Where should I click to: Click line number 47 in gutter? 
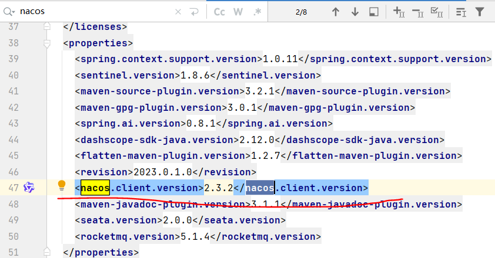[14, 188]
